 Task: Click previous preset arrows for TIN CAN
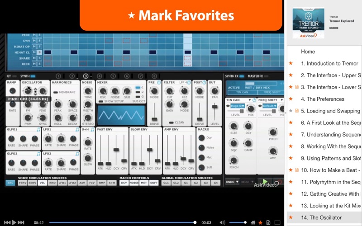click(228, 106)
